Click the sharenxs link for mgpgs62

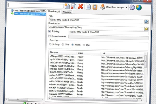[x=122, y=95]
